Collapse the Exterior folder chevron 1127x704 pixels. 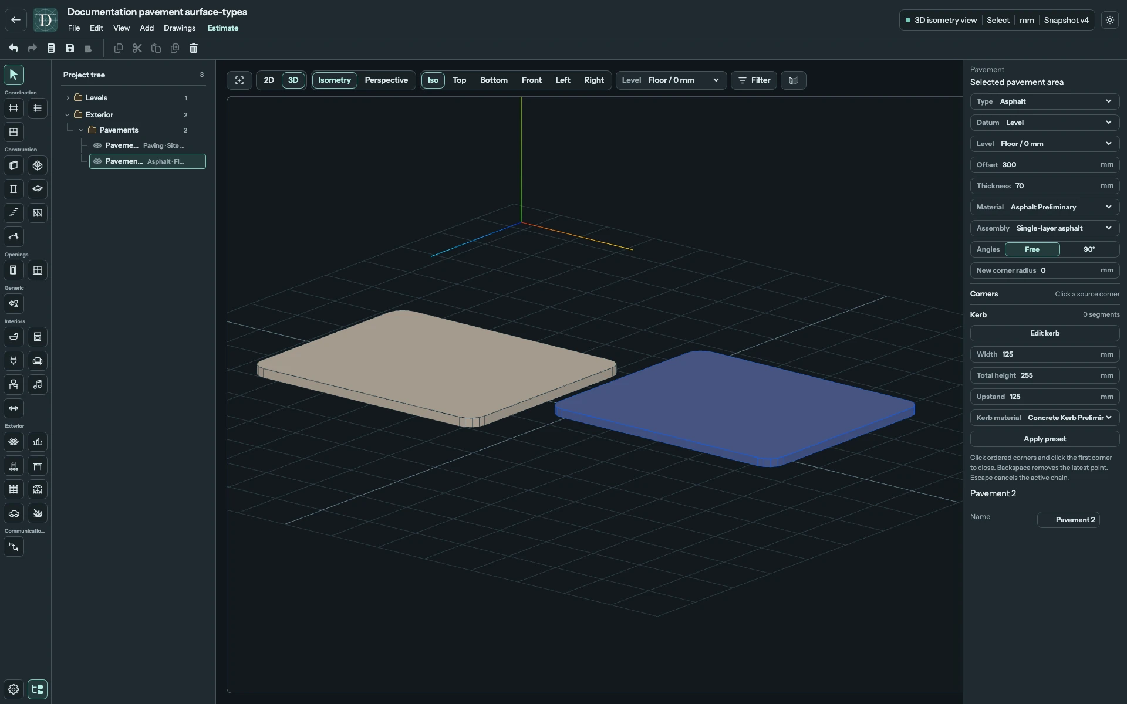[68, 115]
